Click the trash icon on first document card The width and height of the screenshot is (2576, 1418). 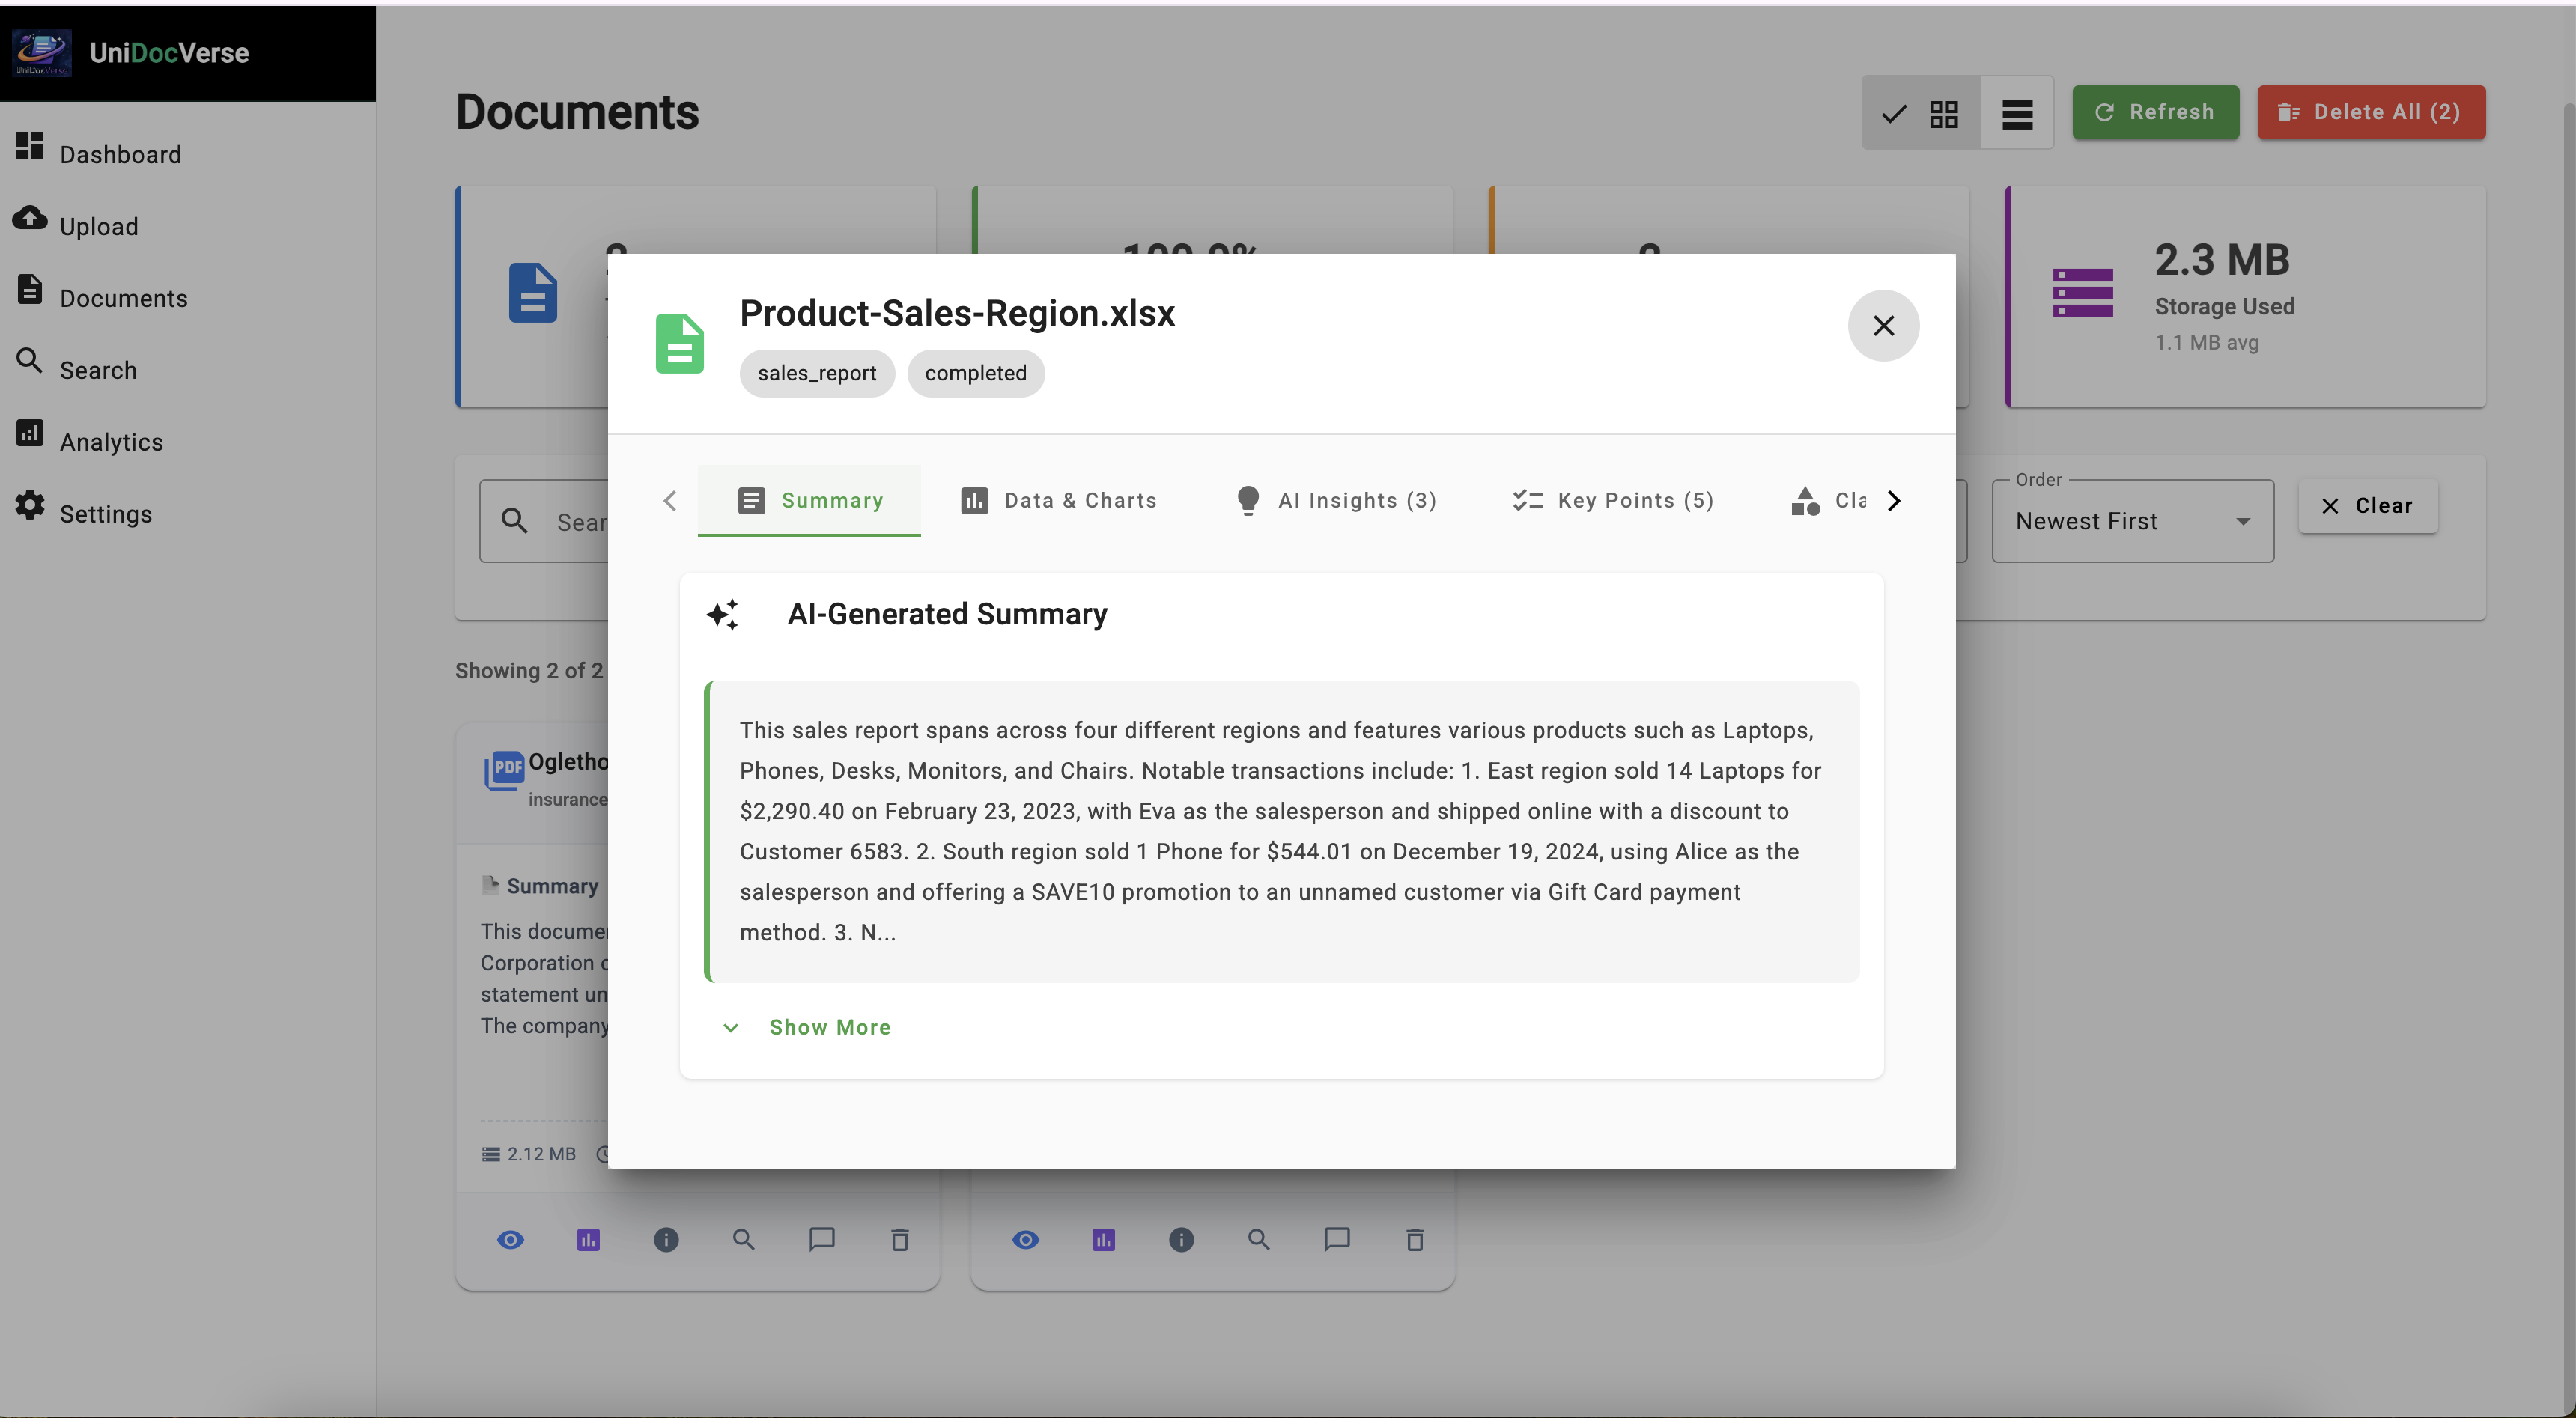[x=899, y=1240]
